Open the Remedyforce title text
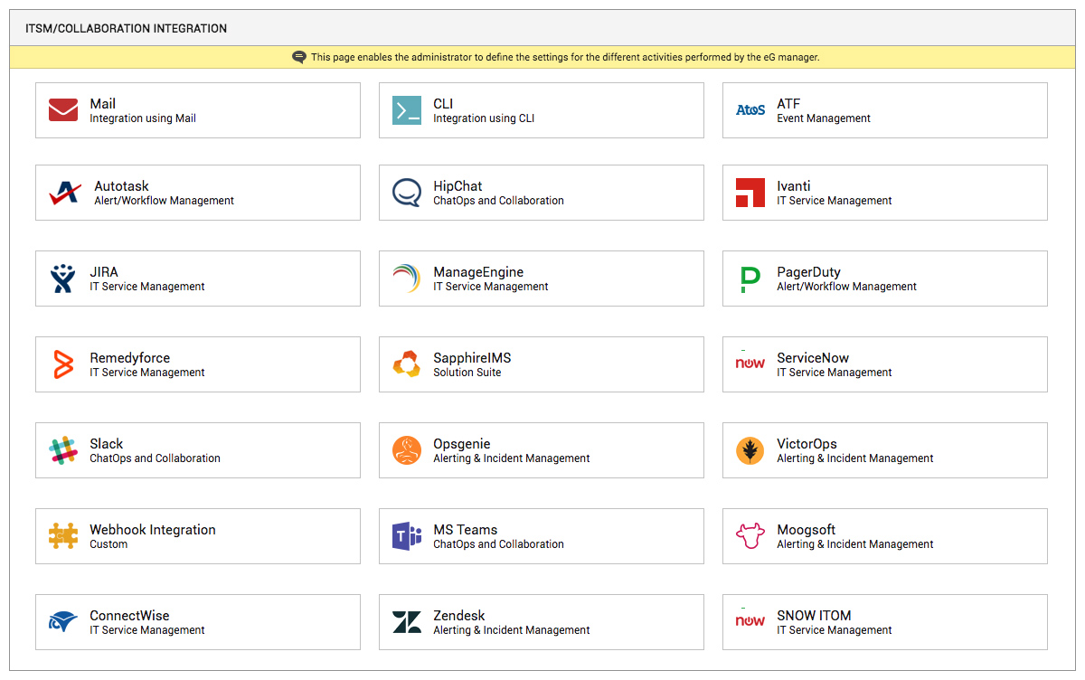This screenshot has width=1085, height=680. 130,358
